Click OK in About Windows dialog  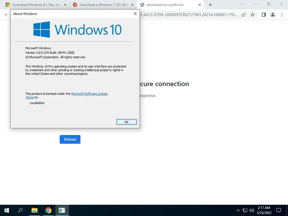[127, 122]
